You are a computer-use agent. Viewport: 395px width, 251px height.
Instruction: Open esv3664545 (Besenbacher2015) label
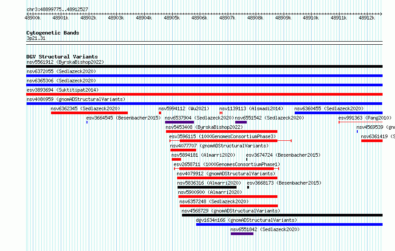[x=123, y=118]
